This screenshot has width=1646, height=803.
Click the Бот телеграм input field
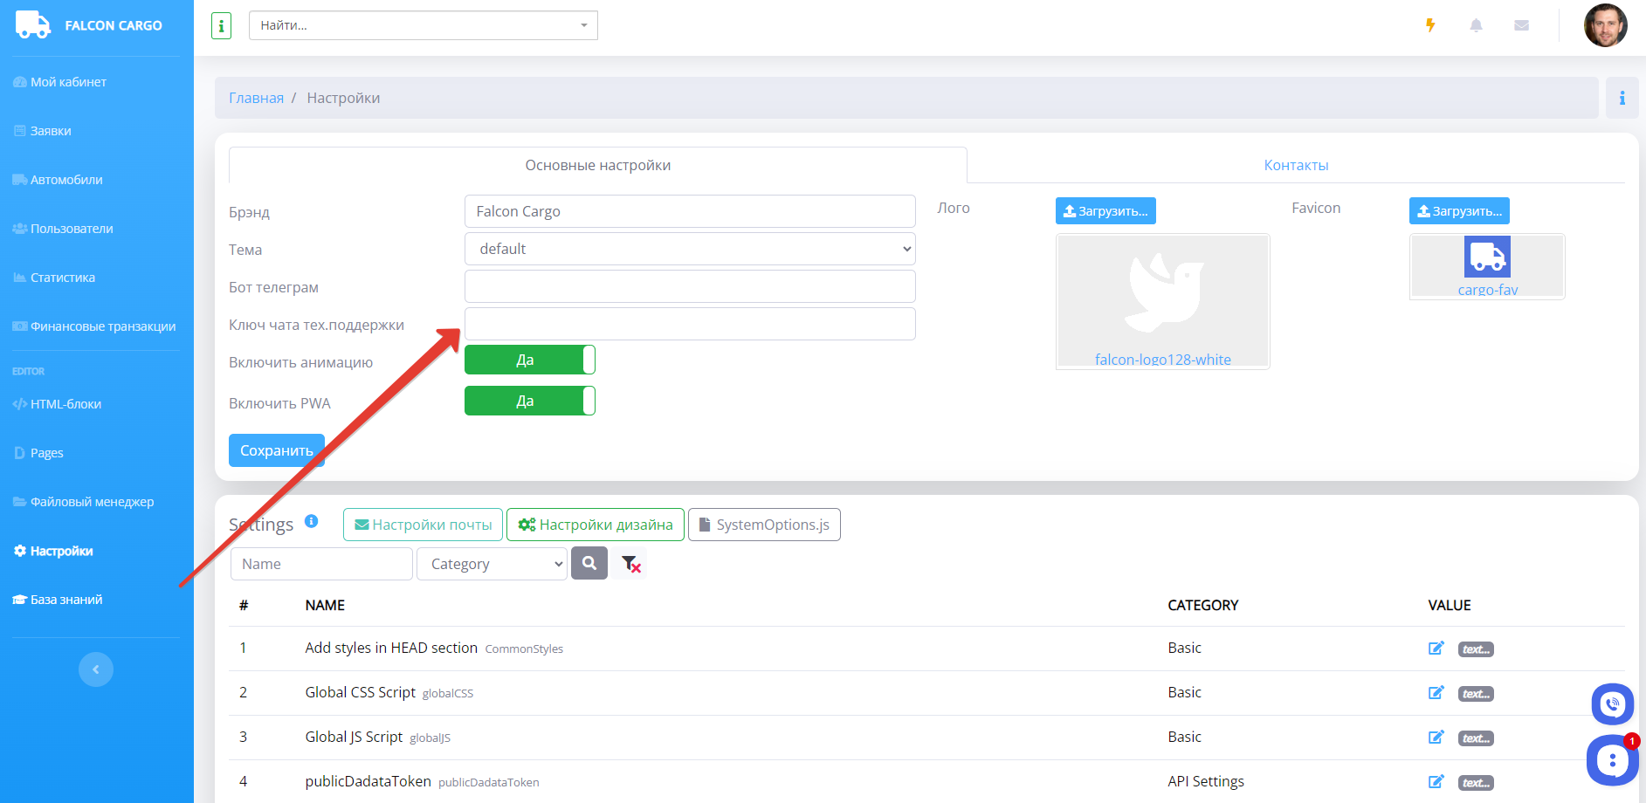(x=690, y=286)
